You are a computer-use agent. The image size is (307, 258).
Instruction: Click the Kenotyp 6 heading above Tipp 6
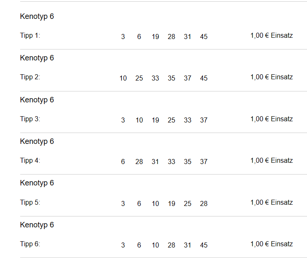pos(37,225)
